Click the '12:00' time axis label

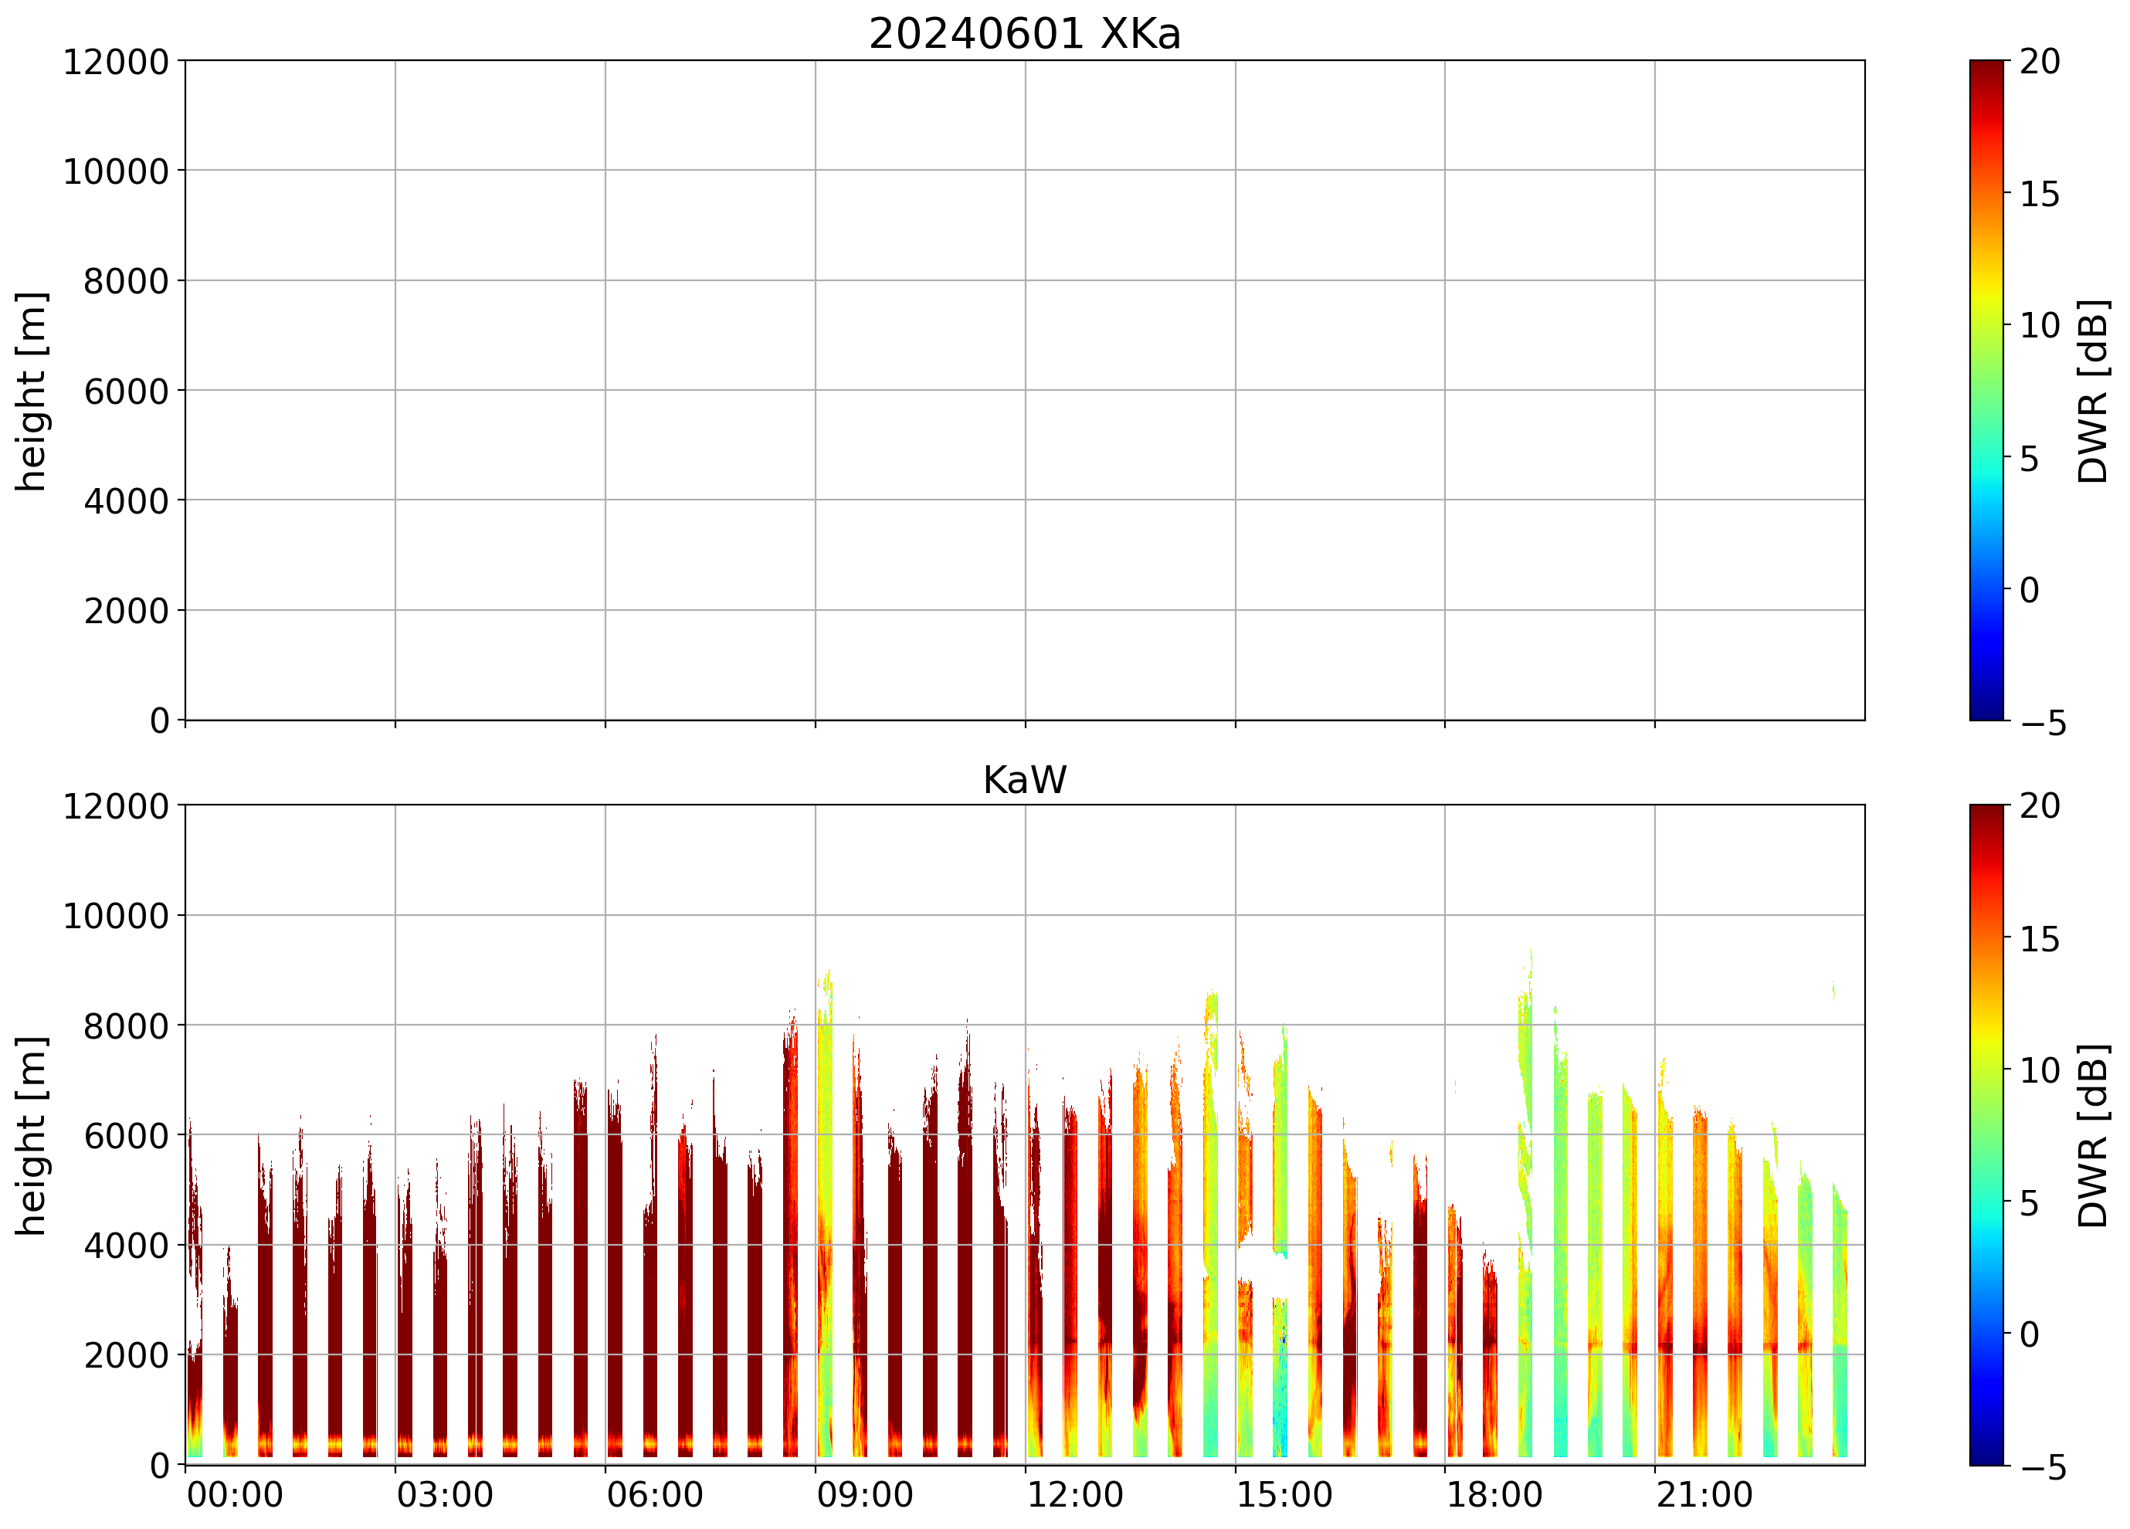coord(1074,1494)
